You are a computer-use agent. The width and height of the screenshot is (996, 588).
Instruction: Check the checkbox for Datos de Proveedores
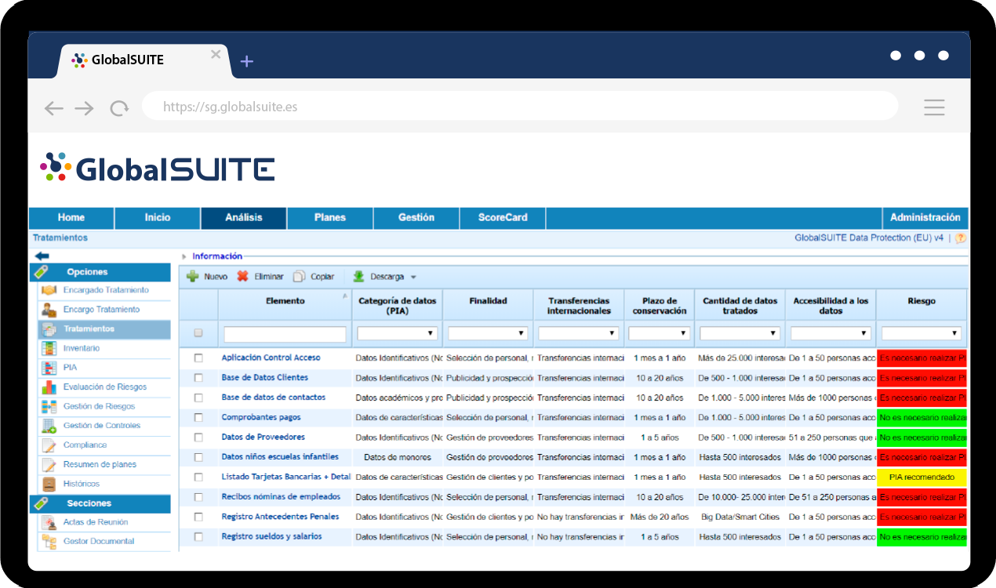pos(198,437)
